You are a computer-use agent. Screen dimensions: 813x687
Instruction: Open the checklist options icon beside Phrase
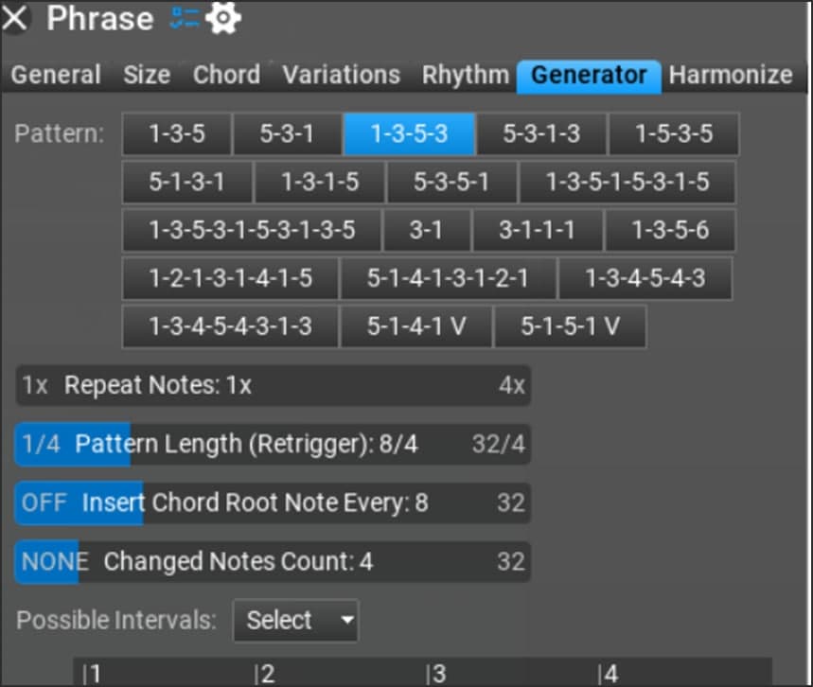coord(183,17)
